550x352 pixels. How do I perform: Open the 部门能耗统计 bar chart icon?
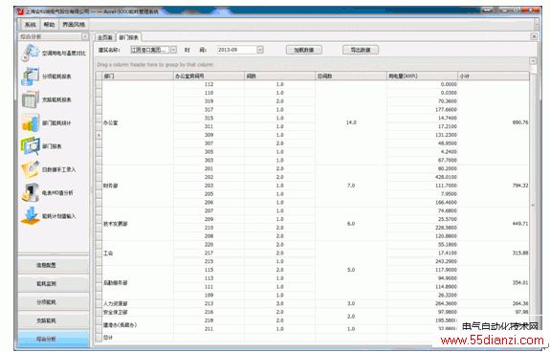pos(31,122)
